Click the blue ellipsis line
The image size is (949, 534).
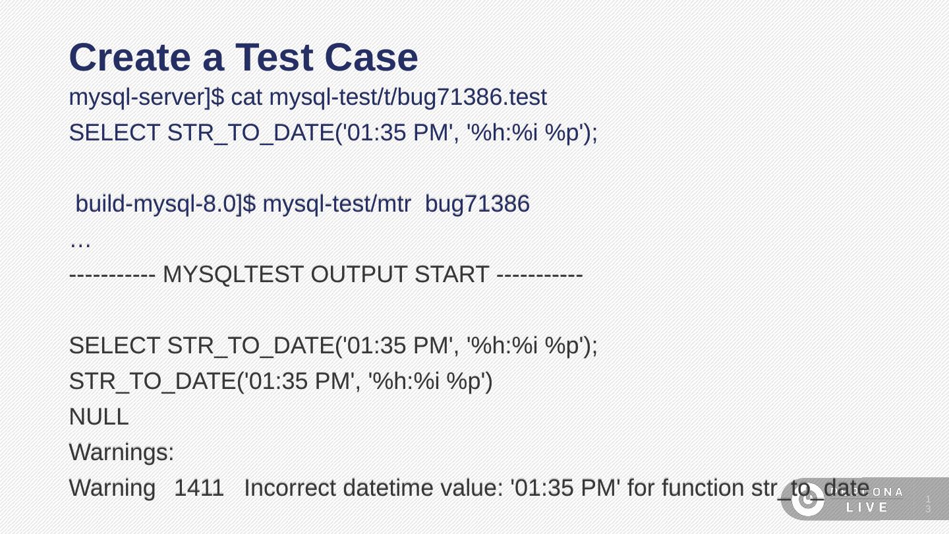coord(80,240)
